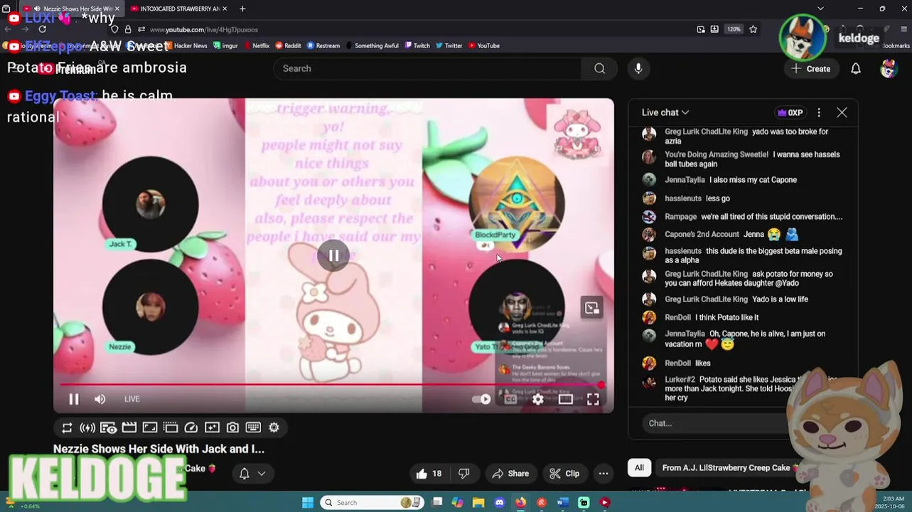The height and width of the screenshot is (512, 912).
Task: Open Discord from the taskbar
Action: pos(499,502)
